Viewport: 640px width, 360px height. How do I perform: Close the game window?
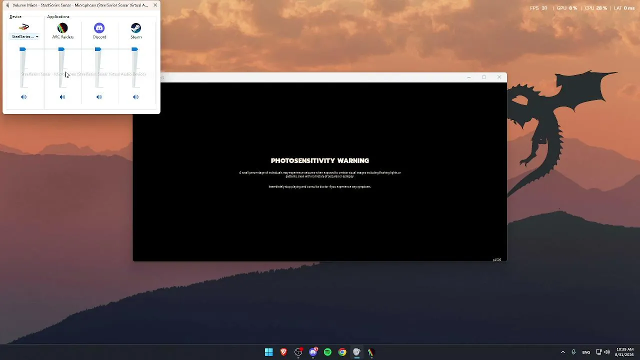click(x=499, y=77)
